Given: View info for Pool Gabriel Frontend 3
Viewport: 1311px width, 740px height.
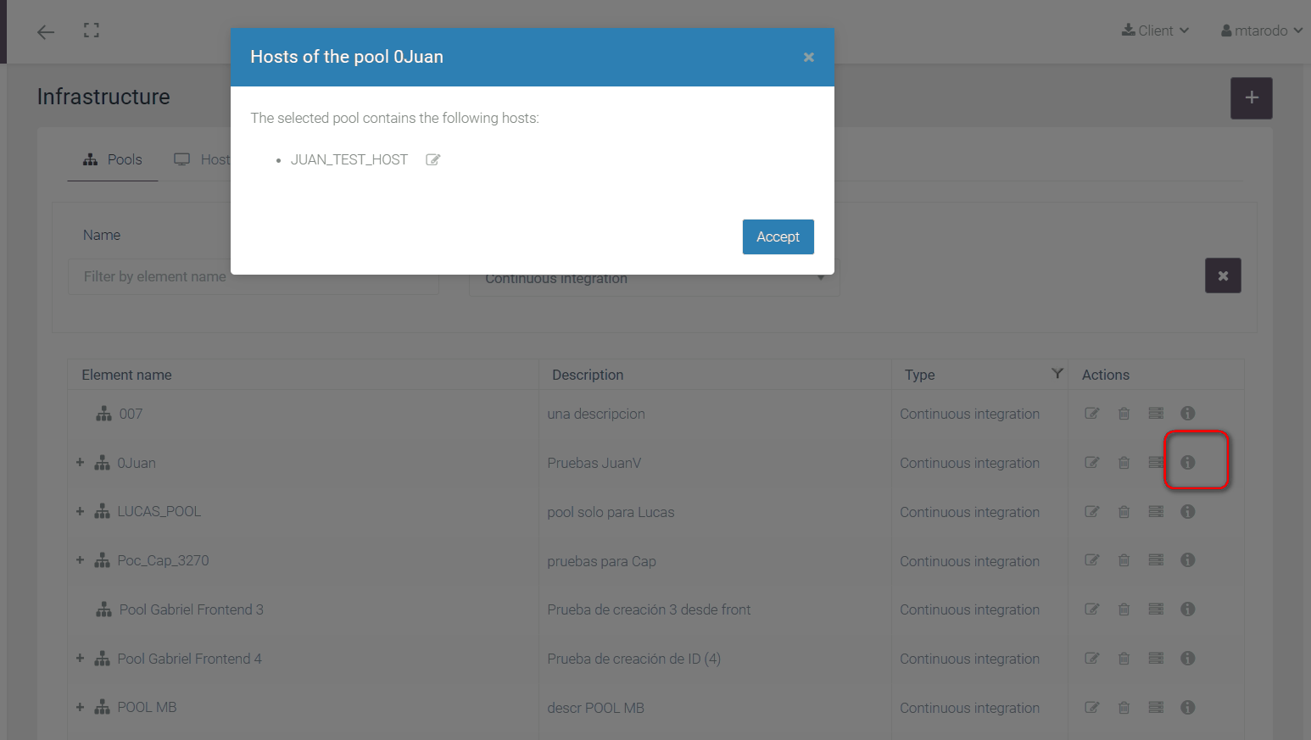Looking at the screenshot, I should point(1187,609).
